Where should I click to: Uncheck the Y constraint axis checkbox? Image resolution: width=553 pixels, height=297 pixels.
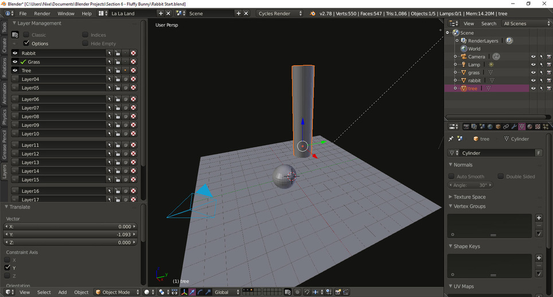pyautogui.click(x=7, y=268)
